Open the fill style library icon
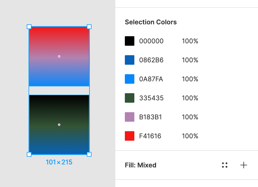This screenshot has width=258, height=187. [225, 165]
